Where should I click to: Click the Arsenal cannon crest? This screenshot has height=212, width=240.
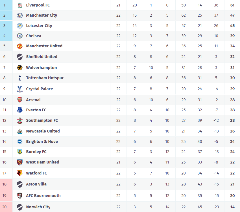click(19, 100)
